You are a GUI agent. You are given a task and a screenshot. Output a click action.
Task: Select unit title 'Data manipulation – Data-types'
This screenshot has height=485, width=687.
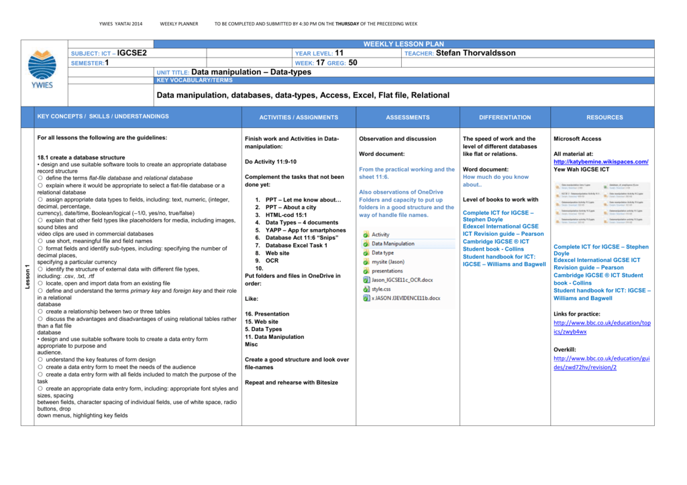(x=251, y=72)
